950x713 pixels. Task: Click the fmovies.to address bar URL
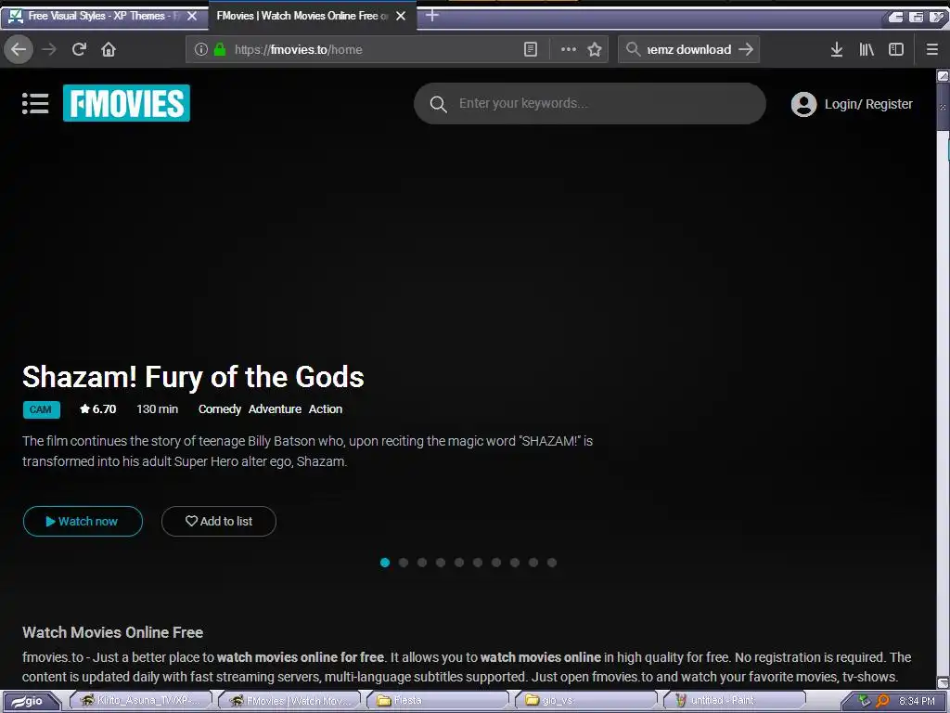(298, 50)
